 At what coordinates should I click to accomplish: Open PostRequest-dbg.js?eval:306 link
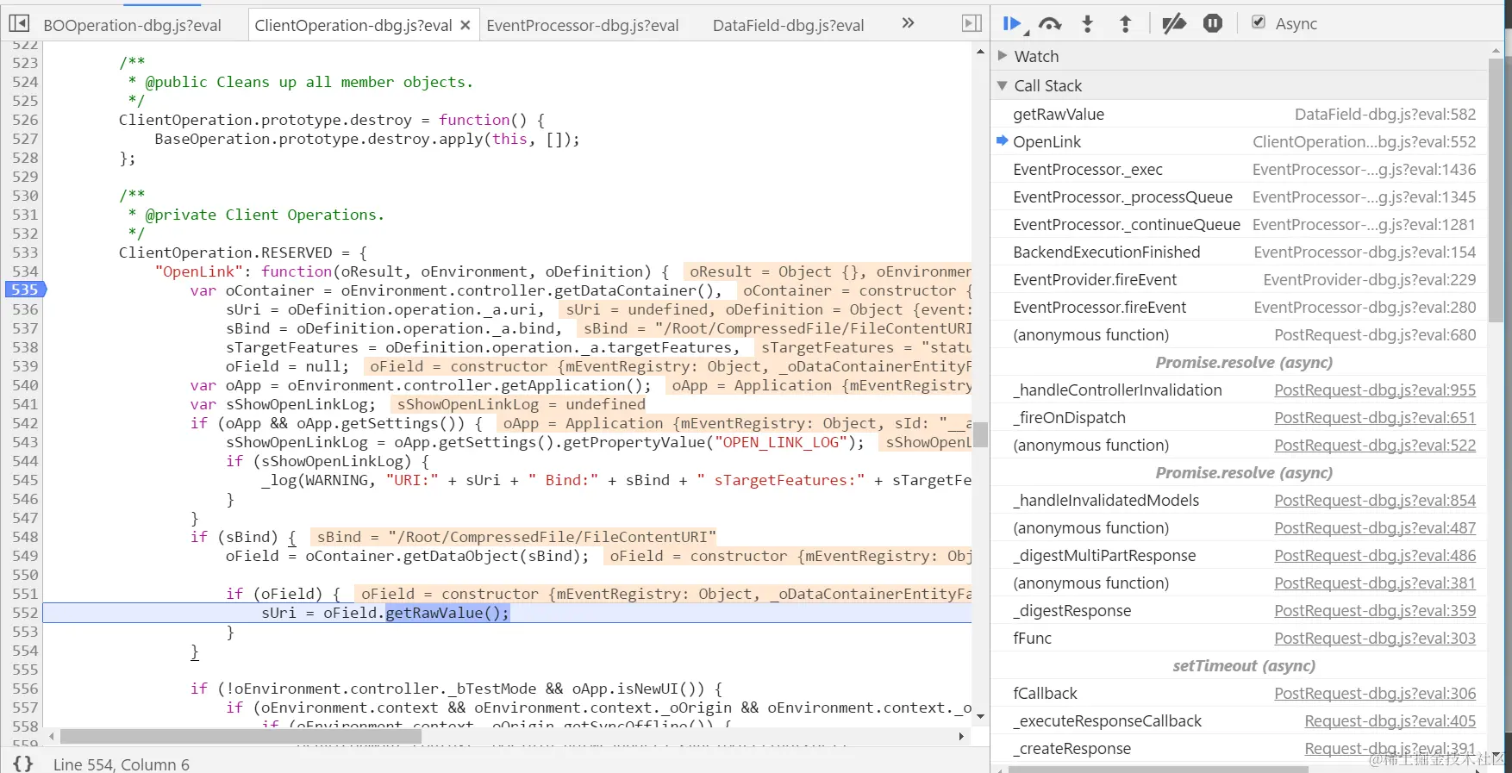[x=1375, y=694]
